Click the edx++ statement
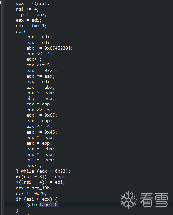Viewport: 173px width, 215px height. pyautogui.click(x=34, y=165)
